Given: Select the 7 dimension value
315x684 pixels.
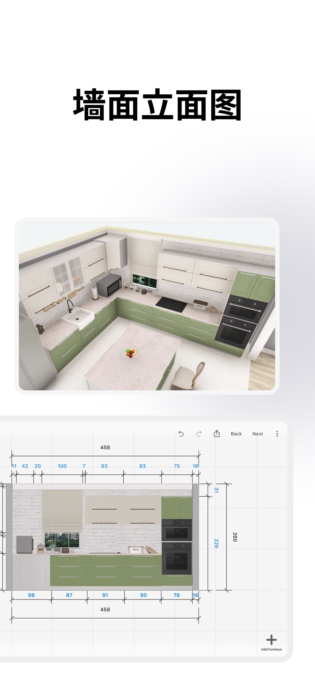Looking at the screenshot, I should tap(84, 466).
